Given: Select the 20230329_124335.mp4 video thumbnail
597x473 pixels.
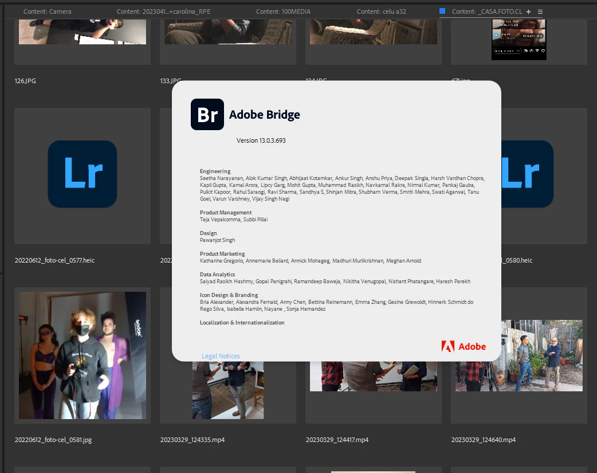Looking at the screenshot, I should click(227, 390).
